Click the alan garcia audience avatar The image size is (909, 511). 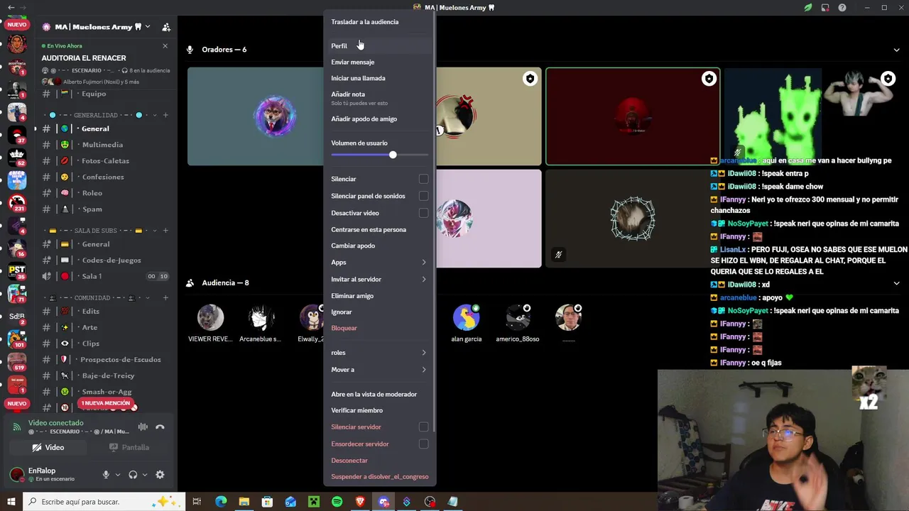tap(466, 318)
